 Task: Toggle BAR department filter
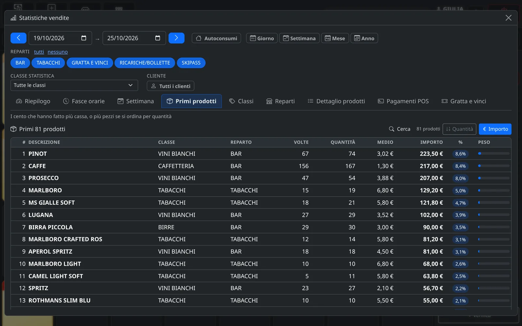point(20,63)
